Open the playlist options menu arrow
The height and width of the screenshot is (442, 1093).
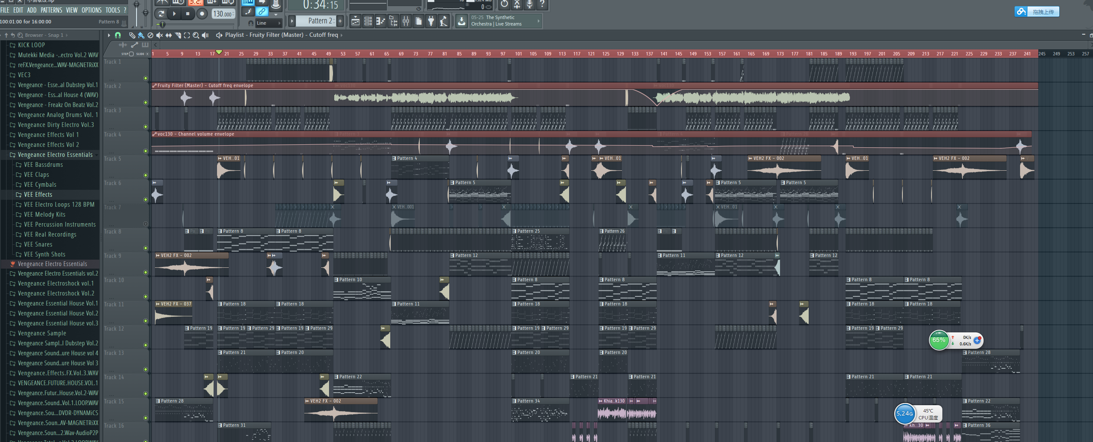pos(109,35)
